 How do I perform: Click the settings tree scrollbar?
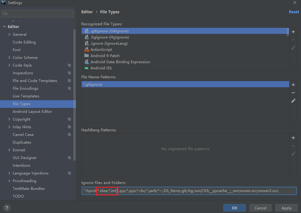pyautogui.click(x=74, y=95)
